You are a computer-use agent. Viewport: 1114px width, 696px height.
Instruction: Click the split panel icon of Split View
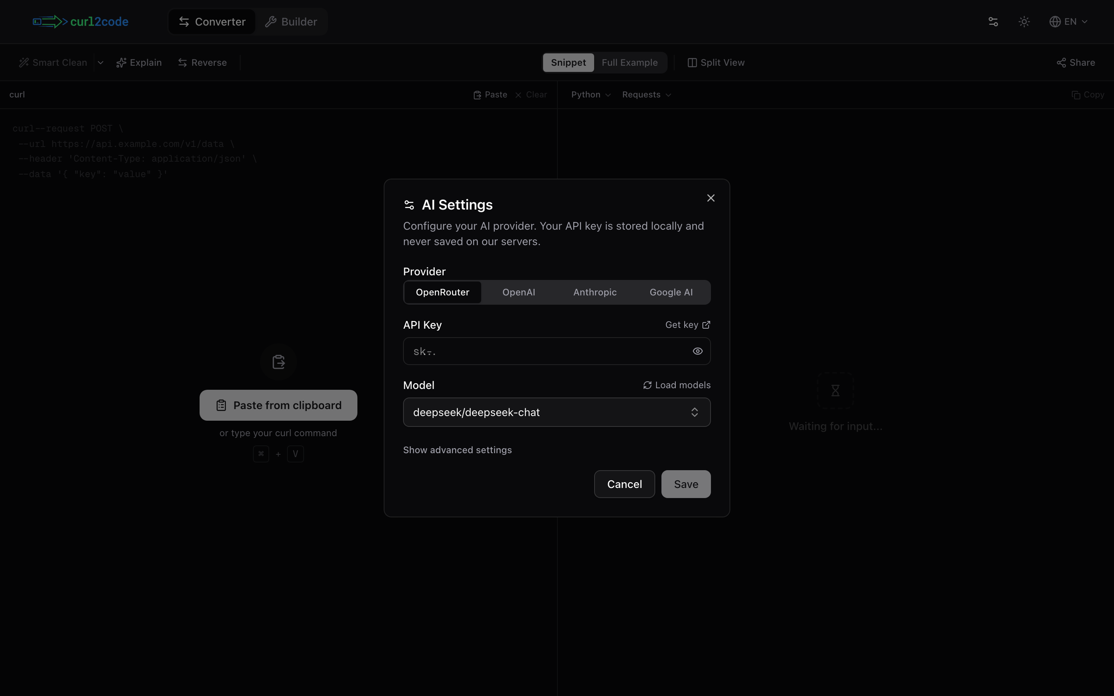pos(692,63)
